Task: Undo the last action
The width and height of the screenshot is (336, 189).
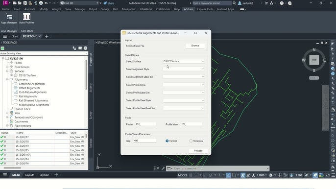Action: [x=46, y=3]
